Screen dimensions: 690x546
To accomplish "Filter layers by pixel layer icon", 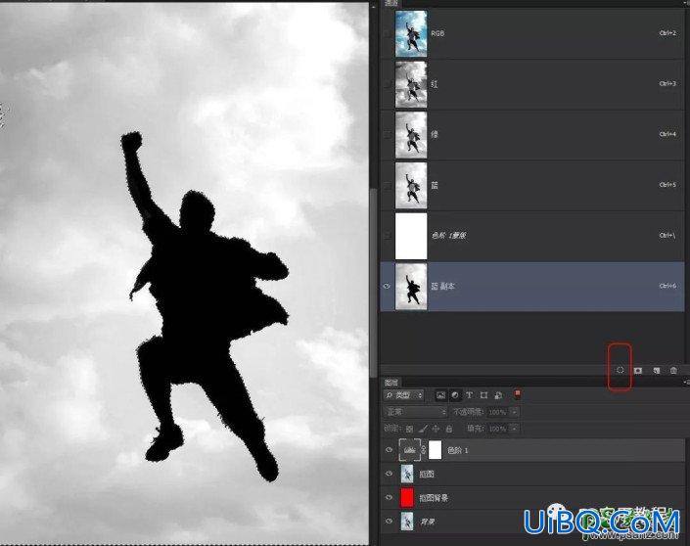I will [440, 395].
